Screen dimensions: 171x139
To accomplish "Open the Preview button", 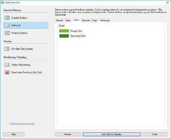I will pyautogui.click(x=68, y=134).
